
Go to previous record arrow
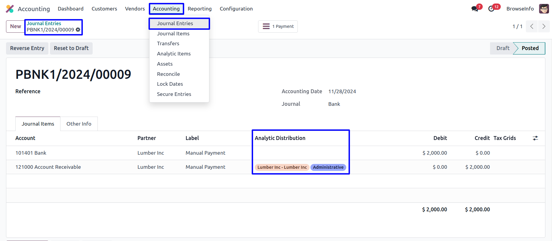(x=532, y=26)
